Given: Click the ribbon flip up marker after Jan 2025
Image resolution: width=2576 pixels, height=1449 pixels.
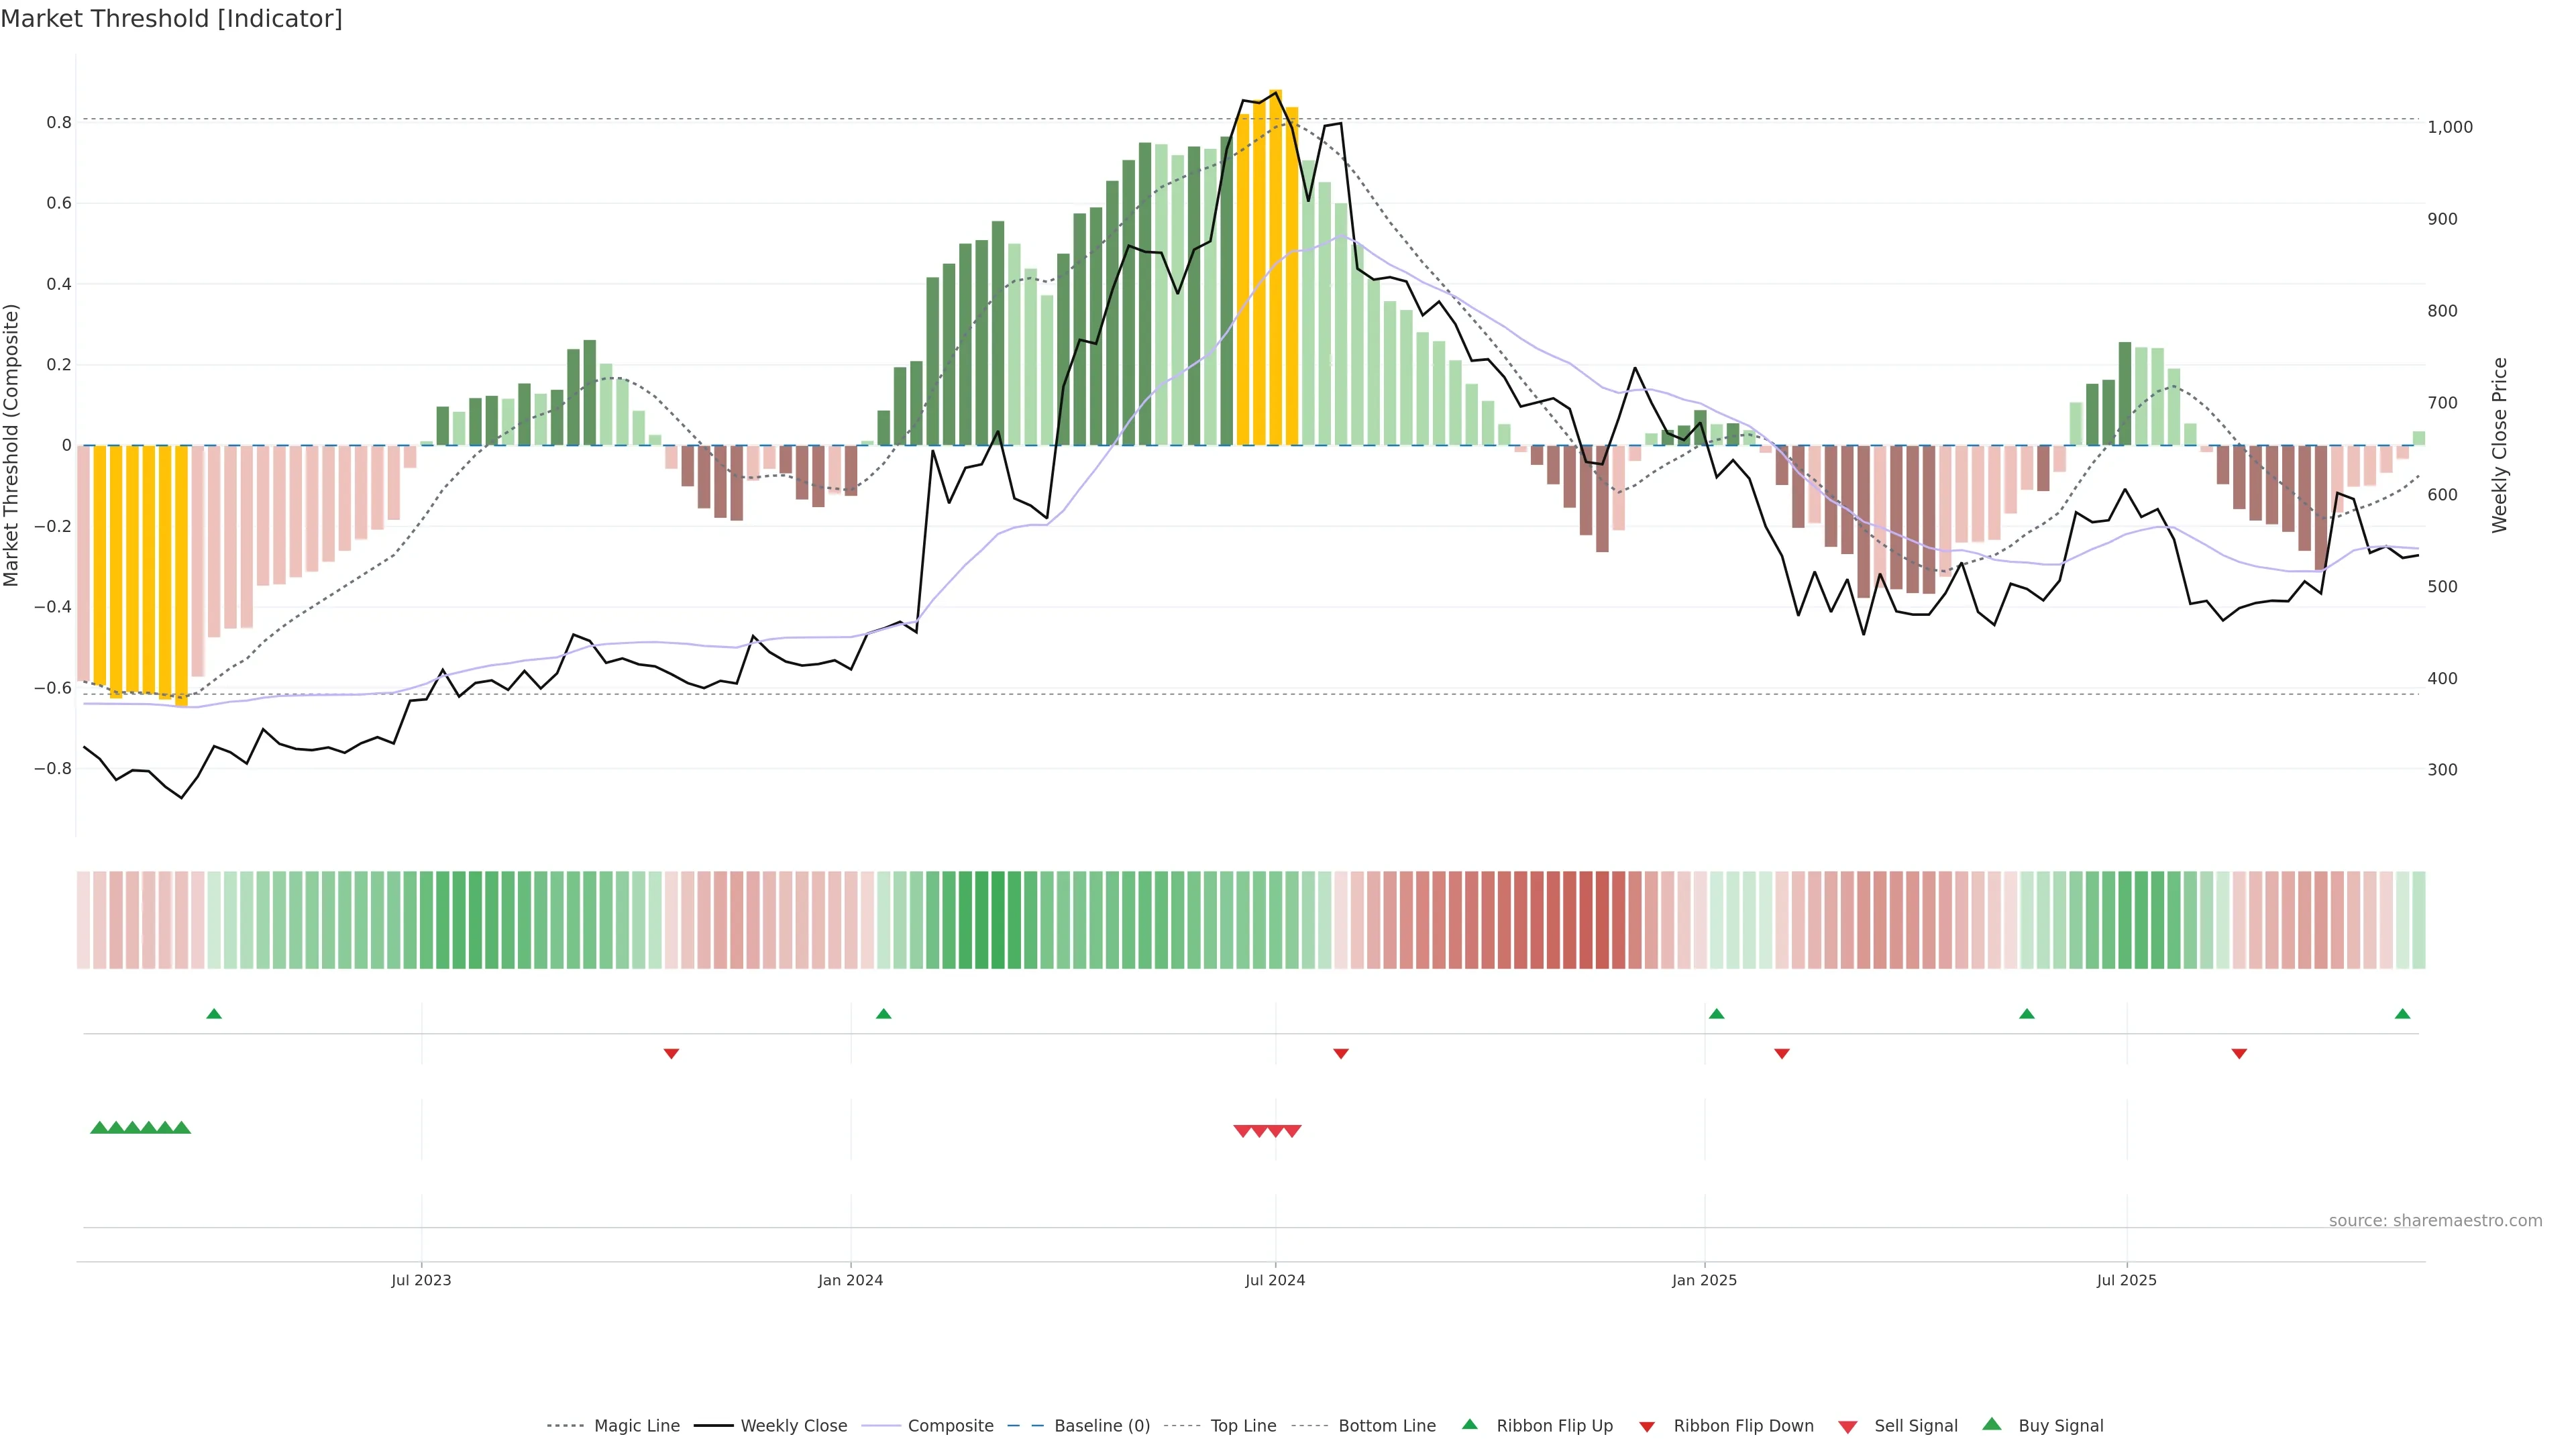Looking at the screenshot, I should [x=1717, y=1014].
